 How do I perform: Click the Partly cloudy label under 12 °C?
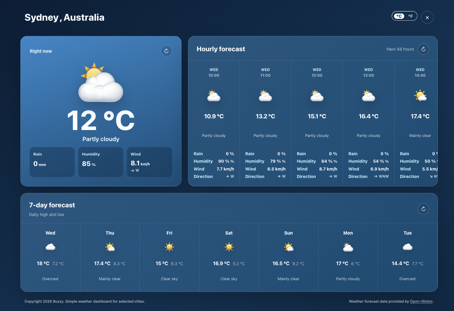101,139
